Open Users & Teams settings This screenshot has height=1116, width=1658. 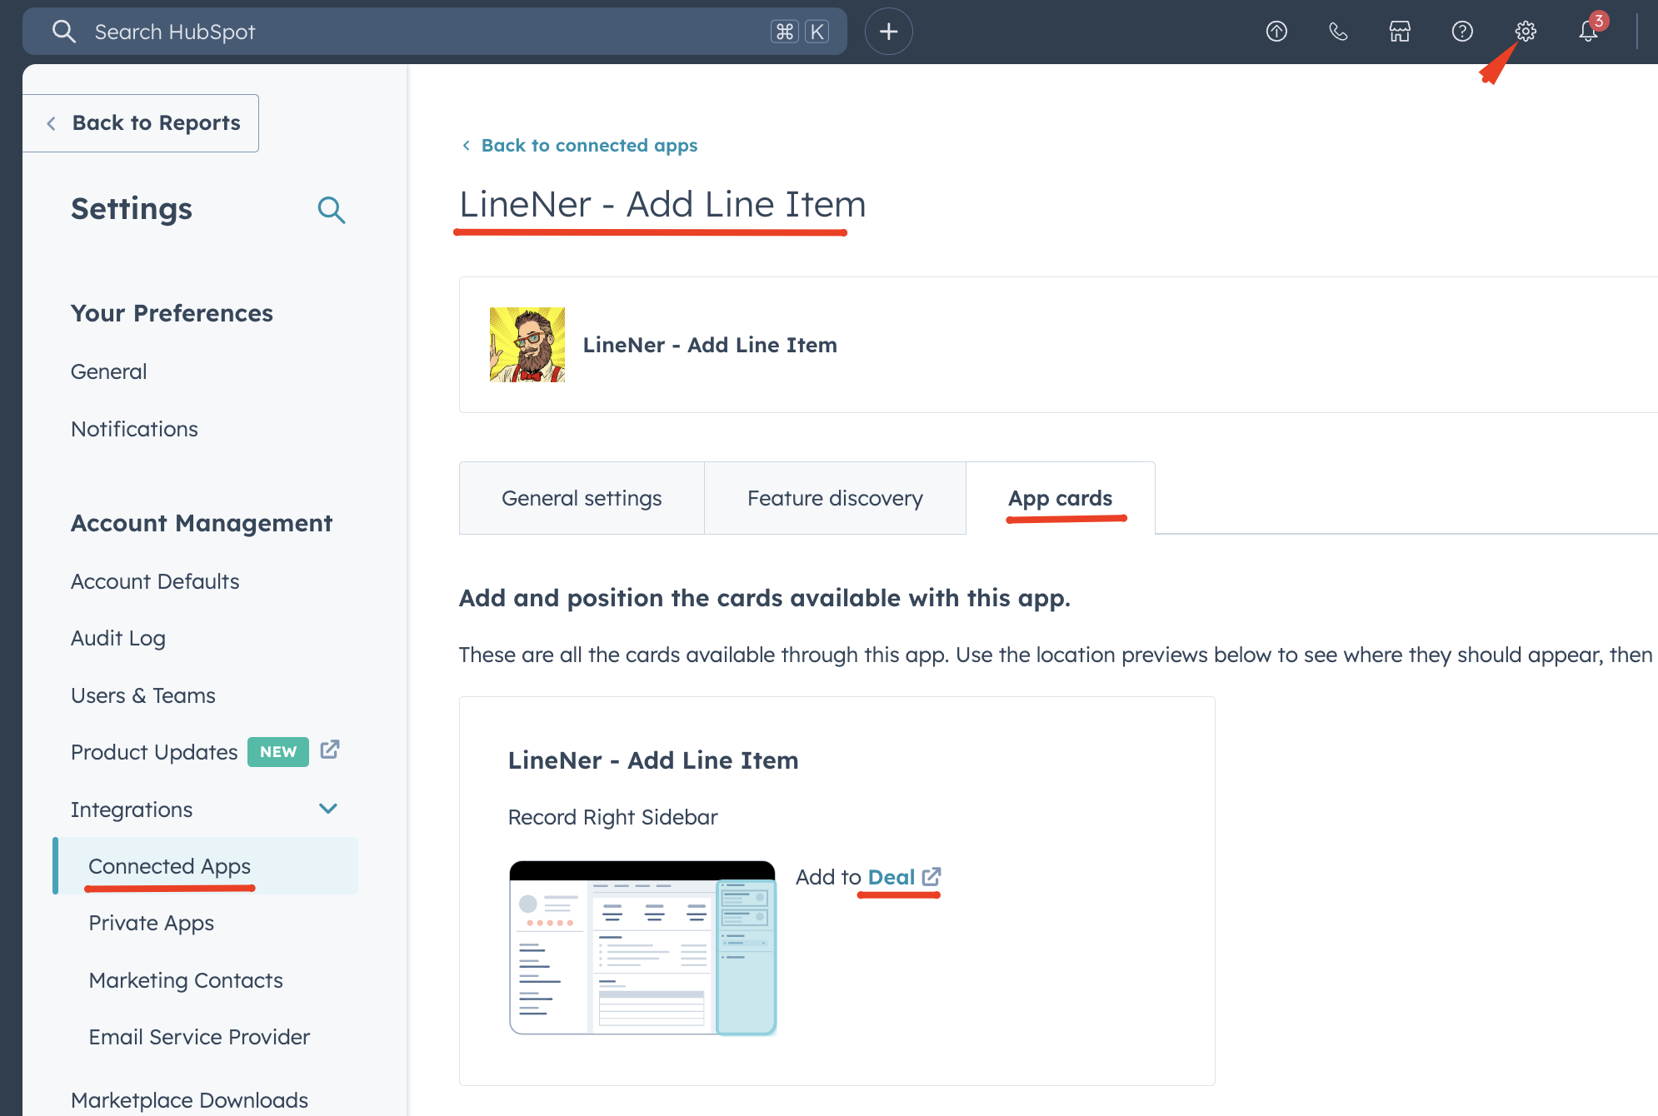143,695
